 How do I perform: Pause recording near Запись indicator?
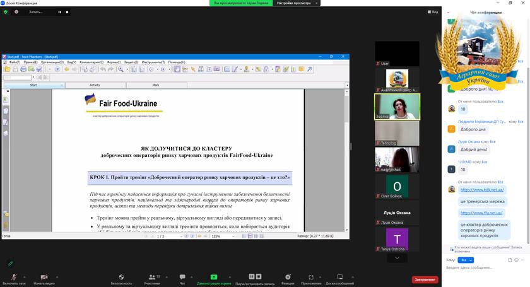click(x=59, y=12)
